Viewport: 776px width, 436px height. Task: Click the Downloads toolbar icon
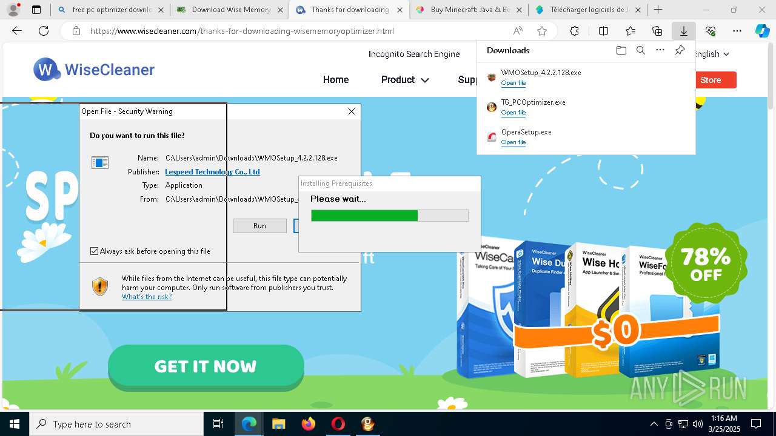coord(684,31)
